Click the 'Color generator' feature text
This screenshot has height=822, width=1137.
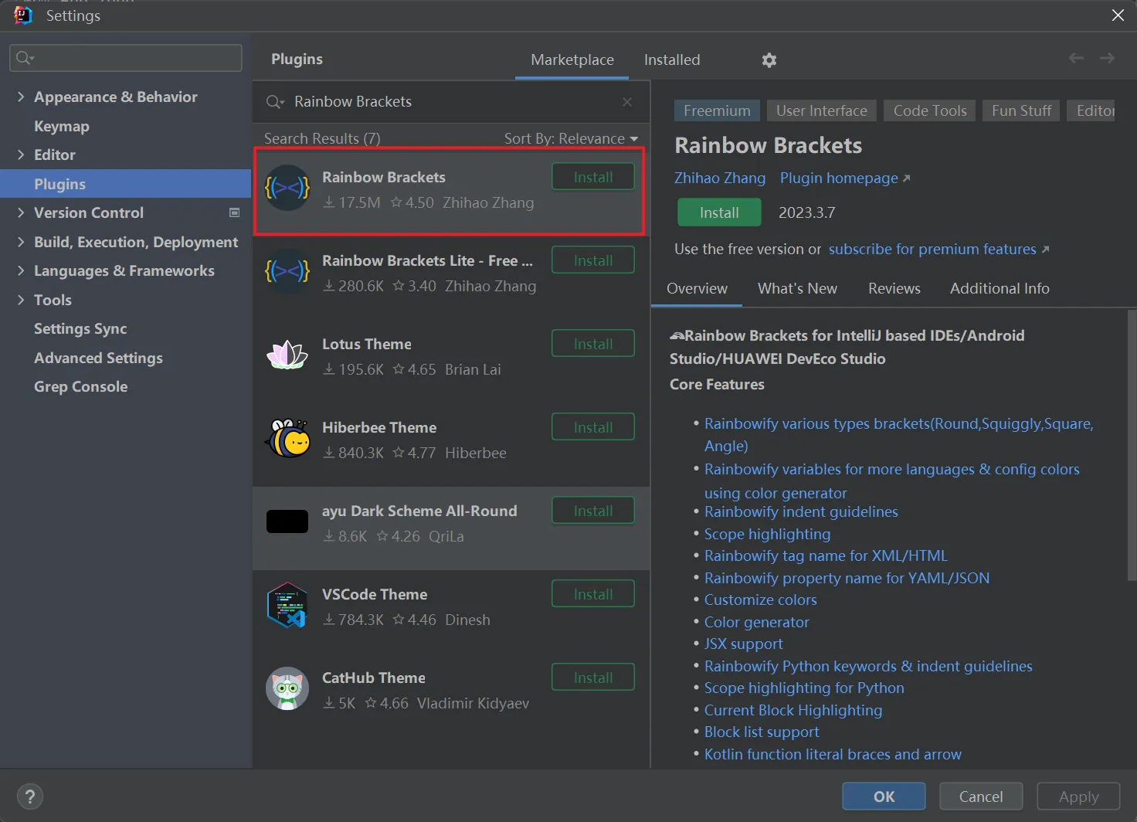pos(756,622)
